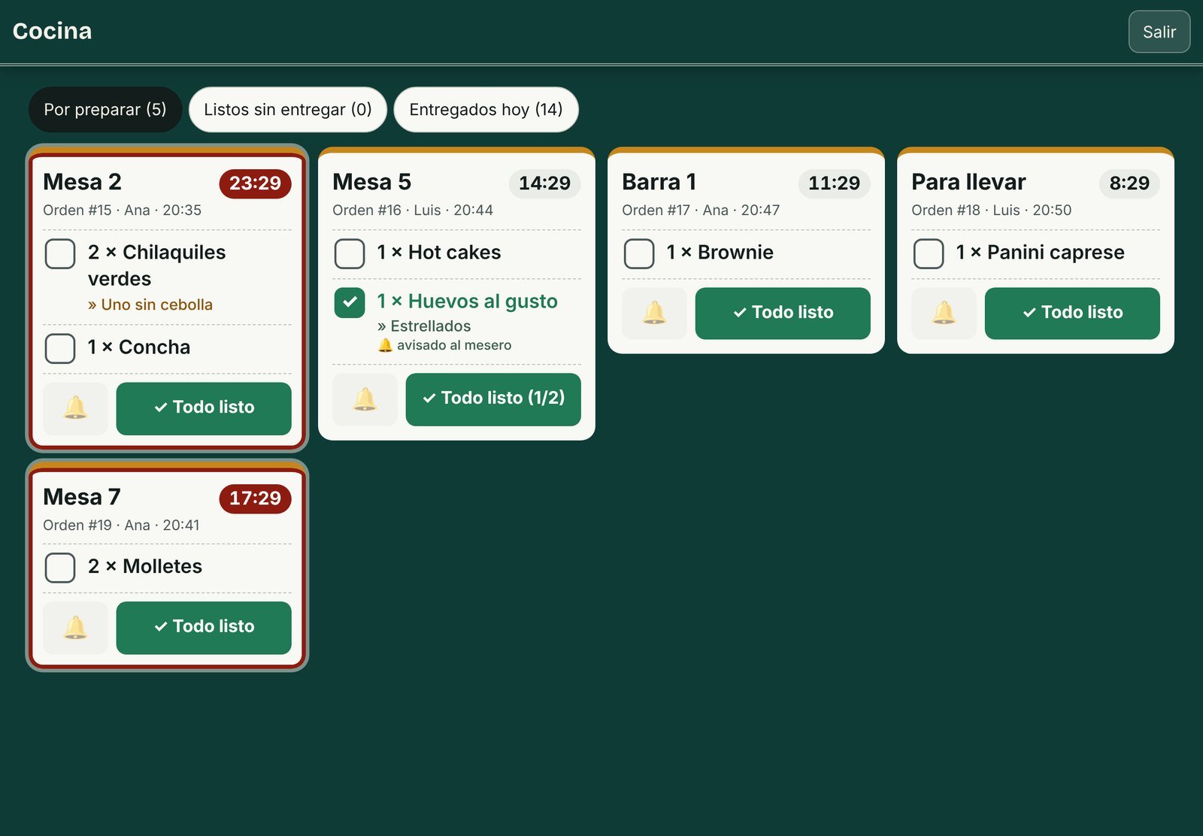Image resolution: width=1203 pixels, height=836 pixels.
Task: Mark 1 × Hot cakes as ready
Action: 350,254
